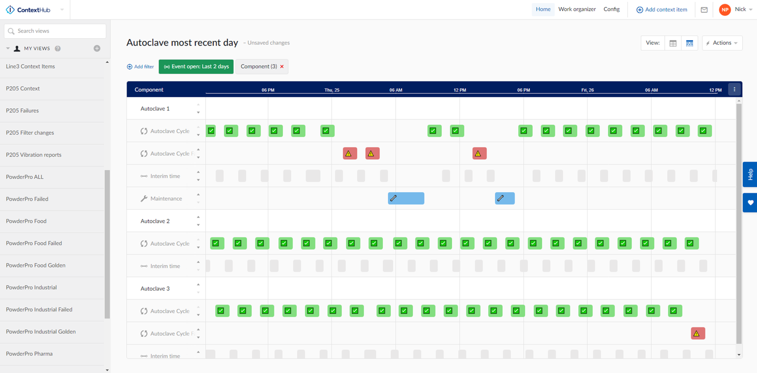Switch to the timeline view layout
The height and width of the screenshot is (373, 757).
pos(689,43)
